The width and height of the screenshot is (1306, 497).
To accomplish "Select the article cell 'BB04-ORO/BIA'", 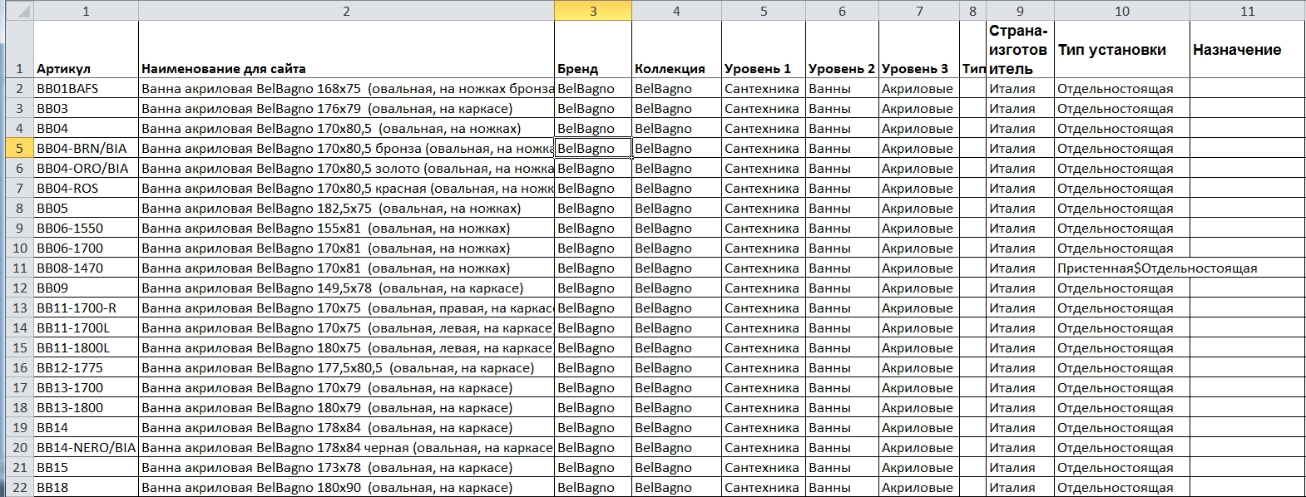I will click(x=86, y=168).
